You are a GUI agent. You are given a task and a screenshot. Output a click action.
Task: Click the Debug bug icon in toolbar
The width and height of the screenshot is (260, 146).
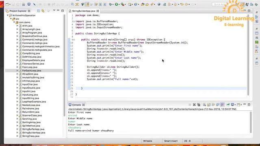coord(110,4)
